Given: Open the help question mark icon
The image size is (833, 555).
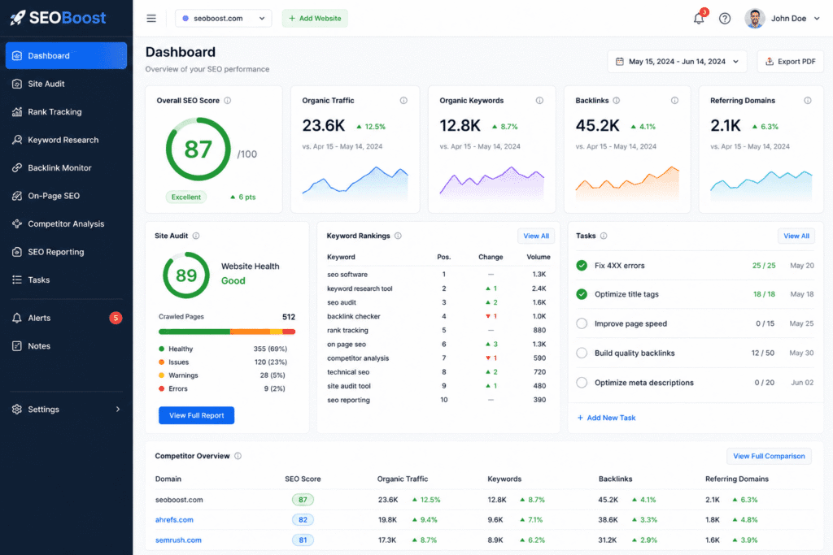Looking at the screenshot, I should (x=725, y=19).
